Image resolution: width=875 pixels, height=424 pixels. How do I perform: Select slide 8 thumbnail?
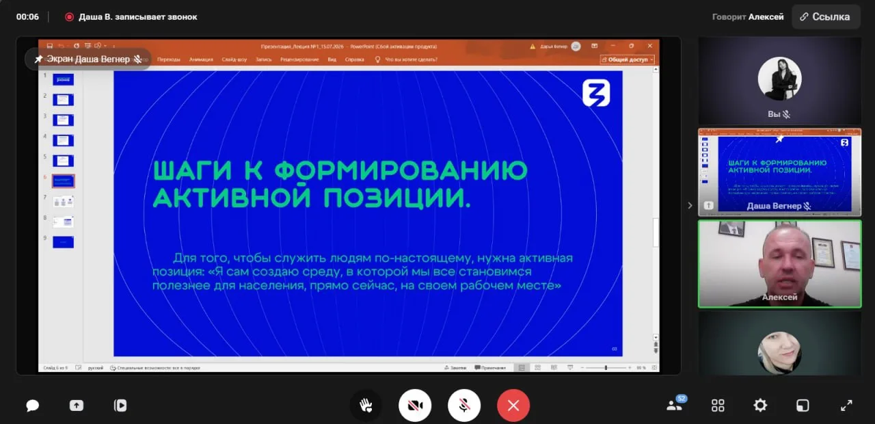[x=63, y=222]
